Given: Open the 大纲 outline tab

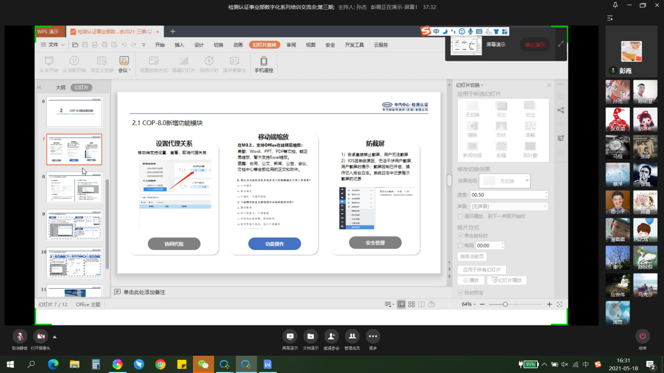Looking at the screenshot, I should [61, 87].
